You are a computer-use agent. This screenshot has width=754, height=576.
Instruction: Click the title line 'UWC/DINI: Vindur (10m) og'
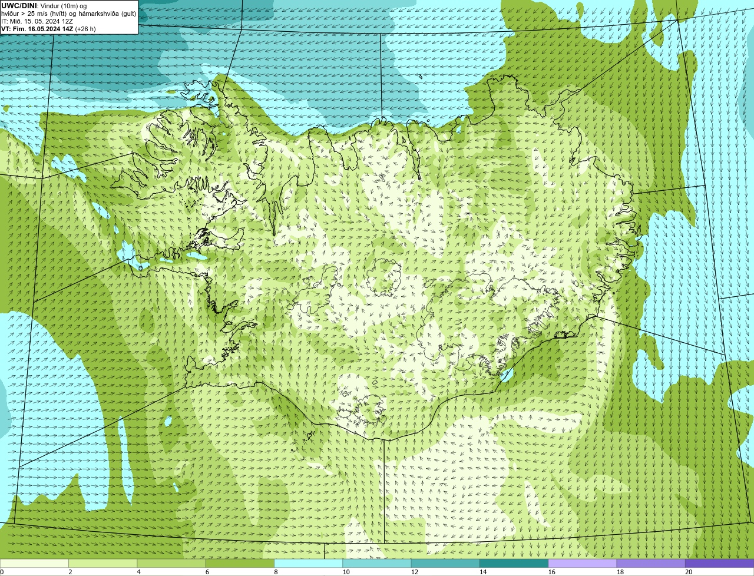pos(44,6)
